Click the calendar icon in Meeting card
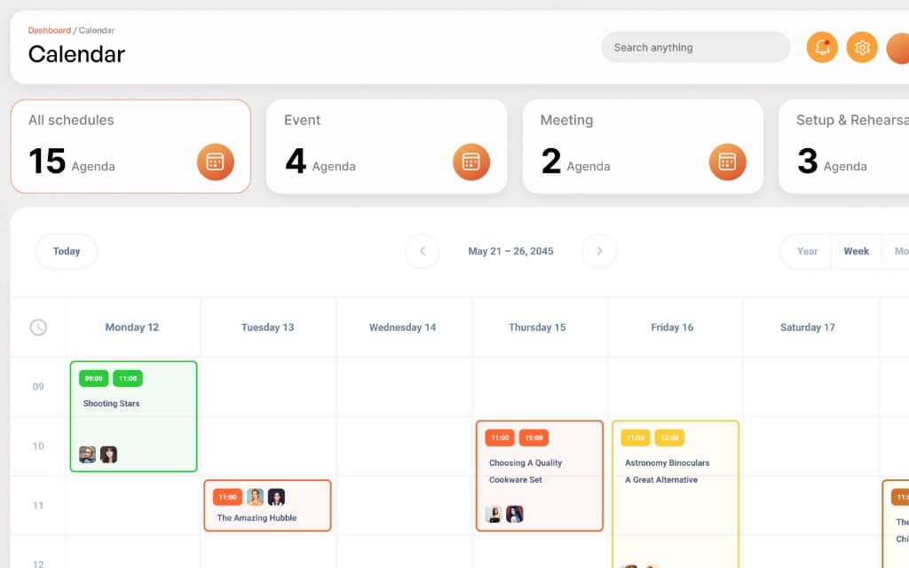Image resolution: width=909 pixels, height=568 pixels. point(728,162)
